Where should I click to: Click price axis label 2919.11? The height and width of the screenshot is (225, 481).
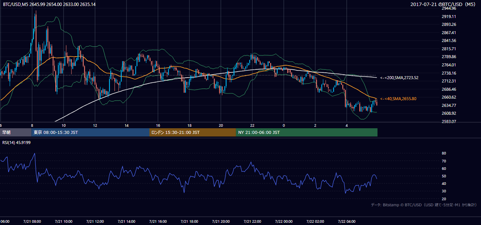click(x=449, y=16)
